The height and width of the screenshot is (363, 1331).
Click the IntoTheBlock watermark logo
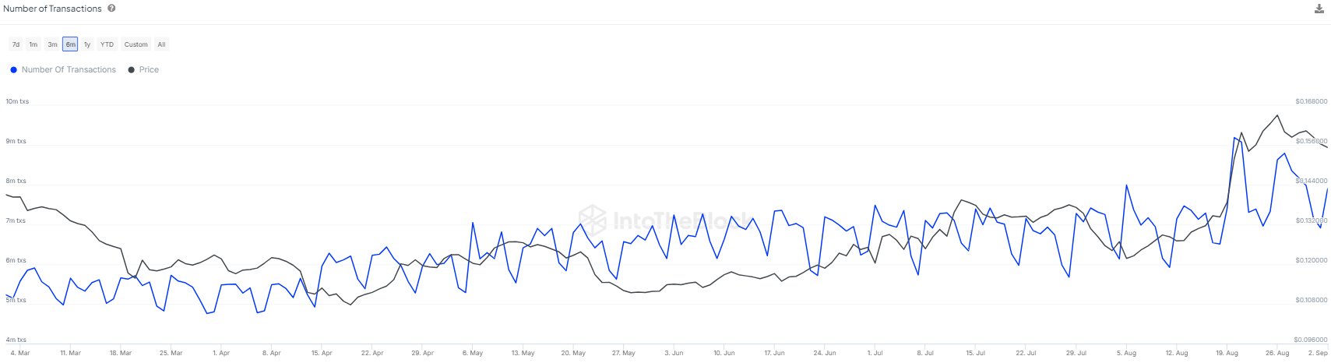(x=593, y=220)
